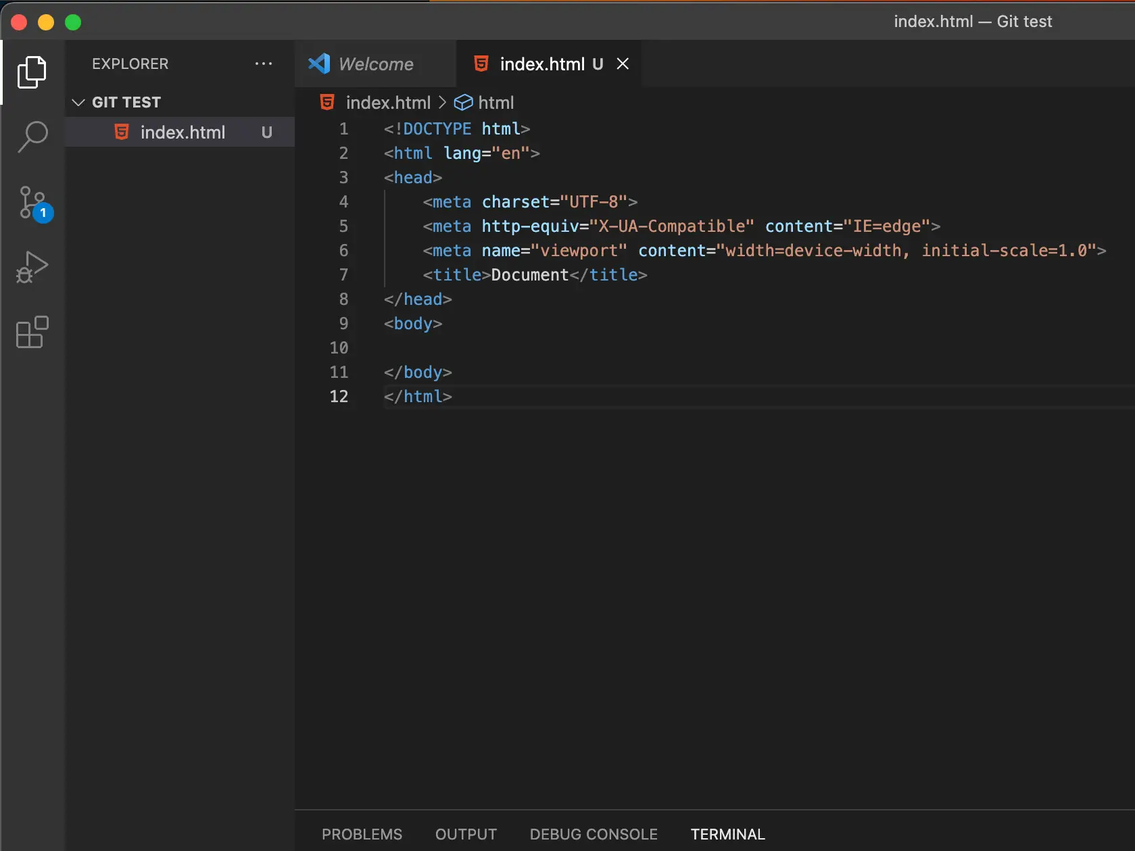Open the TERMINAL panel
The width and height of the screenshot is (1135, 851).
pyautogui.click(x=727, y=834)
